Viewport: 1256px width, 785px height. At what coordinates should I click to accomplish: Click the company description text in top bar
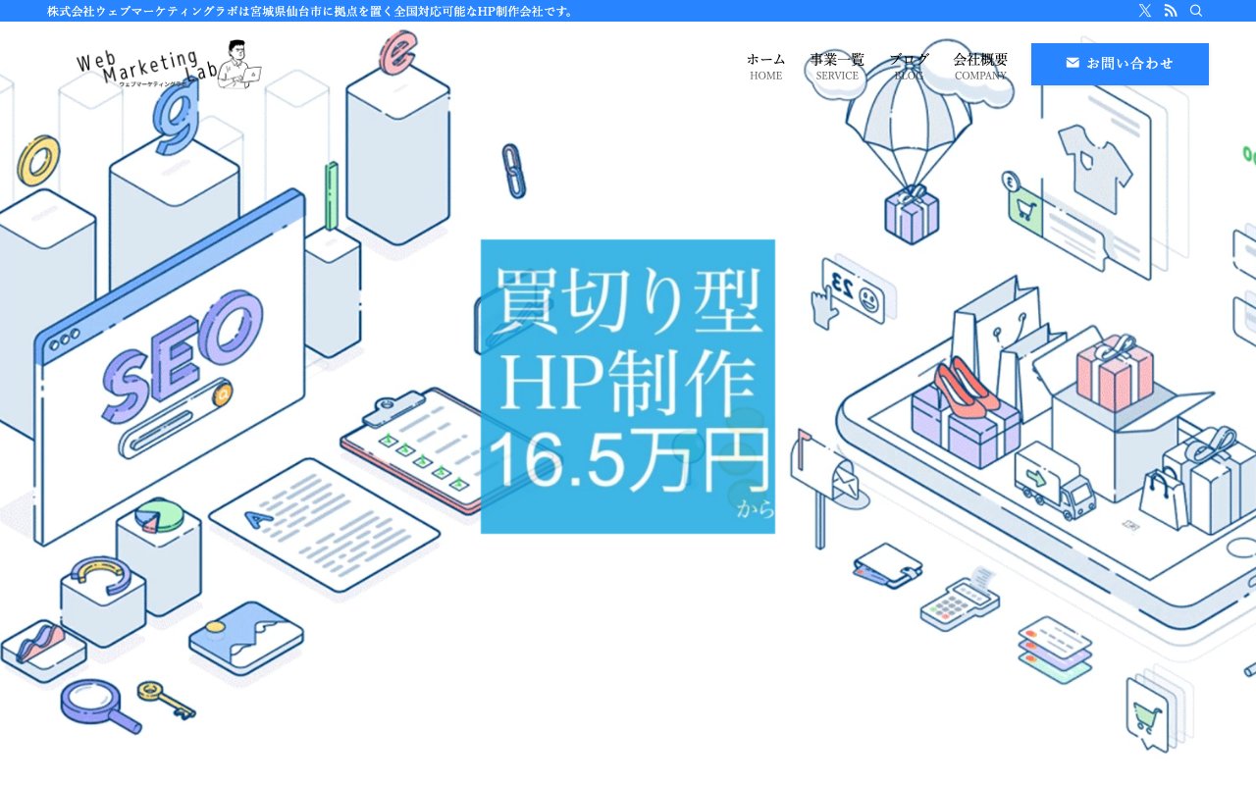click(x=311, y=11)
